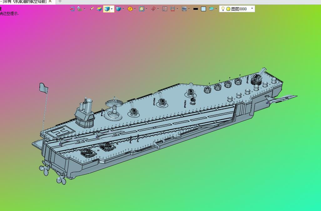Click the blue cube view orientation icon
The width and height of the screenshot is (321, 211).
coord(118,9)
